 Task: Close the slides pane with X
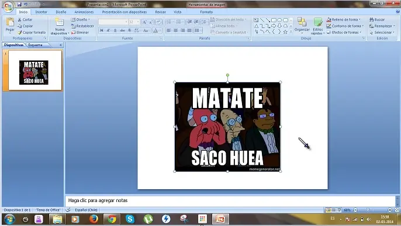pos(61,45)
